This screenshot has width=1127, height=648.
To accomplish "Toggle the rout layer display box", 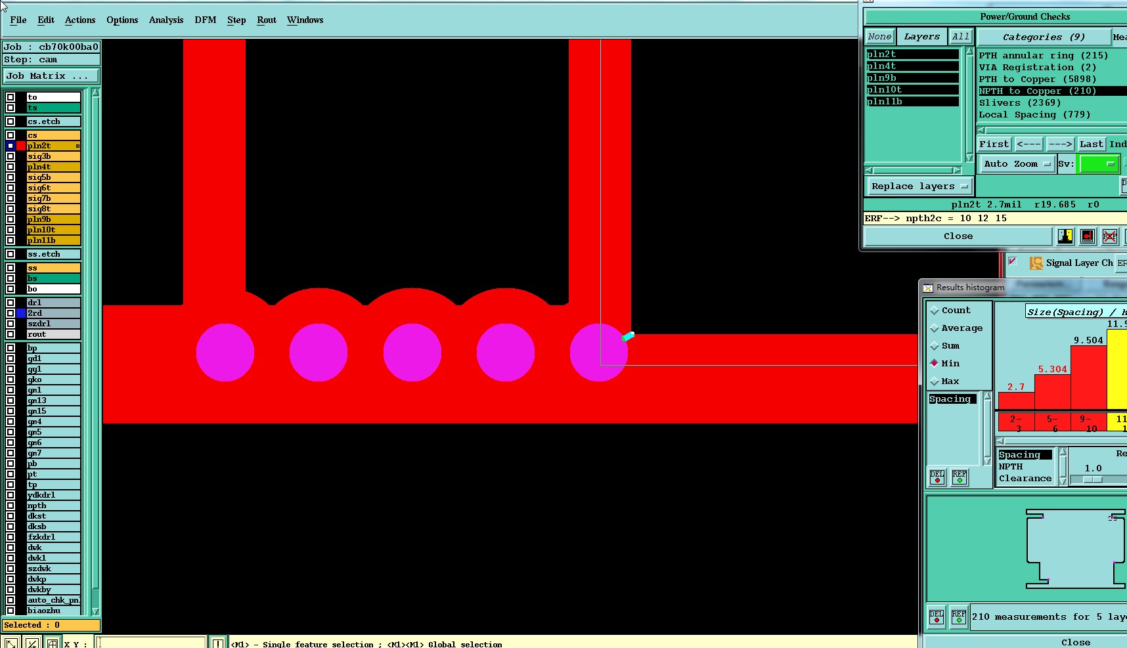I will point(11,334).
